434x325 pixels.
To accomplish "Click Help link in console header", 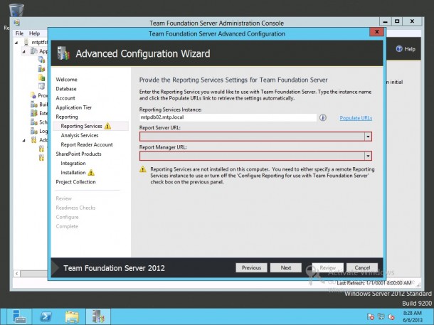I will (406, 49).
